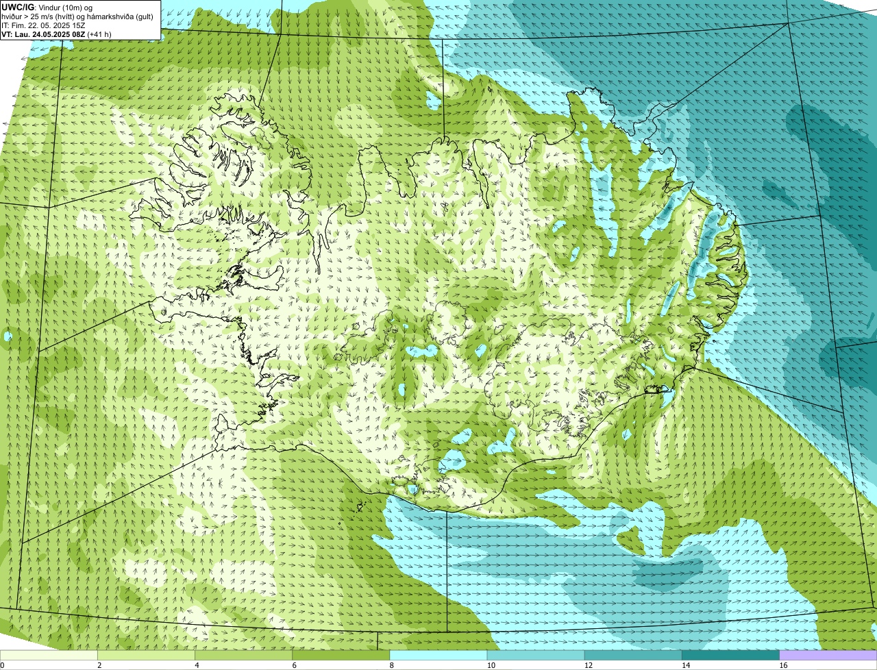The image size is (877, 670).
Task: Click the 12–14 m/s teal legend swatch
Action: click(x=633, y=656)
